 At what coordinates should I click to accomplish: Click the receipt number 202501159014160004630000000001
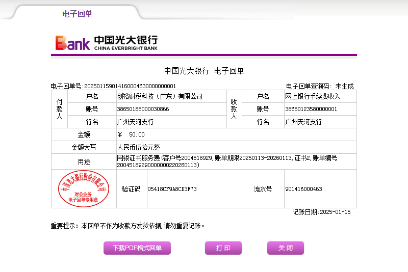click(x=130, y=86)
